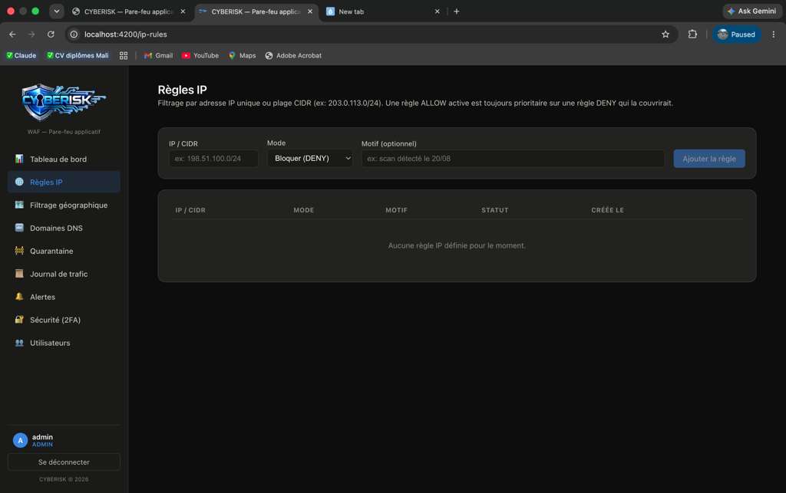
Task: Click the Paused profile button
Action: pyautogui.click(x=736, y=35)
